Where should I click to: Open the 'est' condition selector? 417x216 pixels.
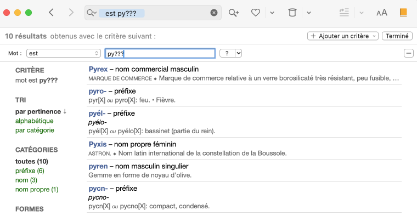tap(64, 53)
